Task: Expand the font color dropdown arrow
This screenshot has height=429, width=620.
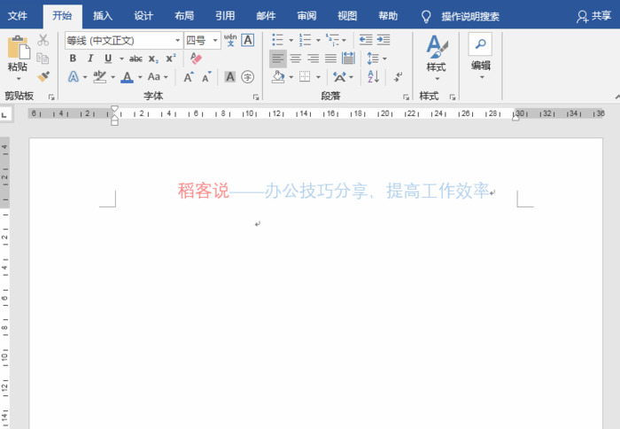Action: pyautogui.click(x=140, y=77)
